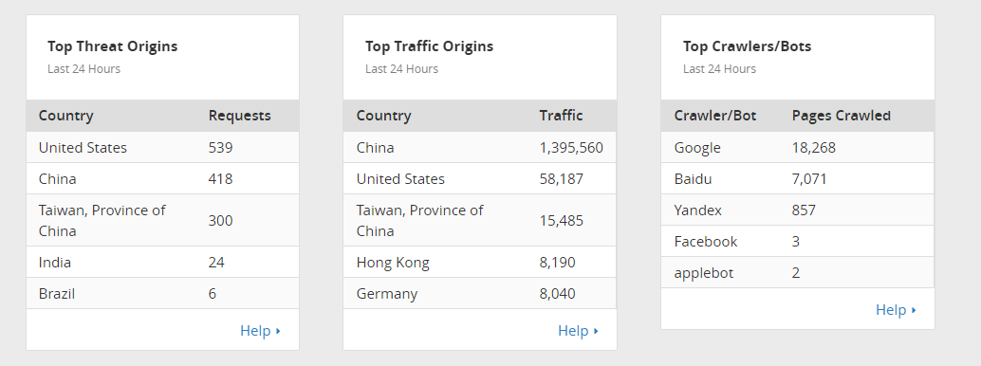Select the Baidu crawler row
The image size is (981, 366).
[798, 179]
